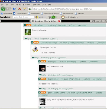Screen dimensions: 107x109
Task: Open the Customize Links bookmark
Action: [x=20, y=14]
